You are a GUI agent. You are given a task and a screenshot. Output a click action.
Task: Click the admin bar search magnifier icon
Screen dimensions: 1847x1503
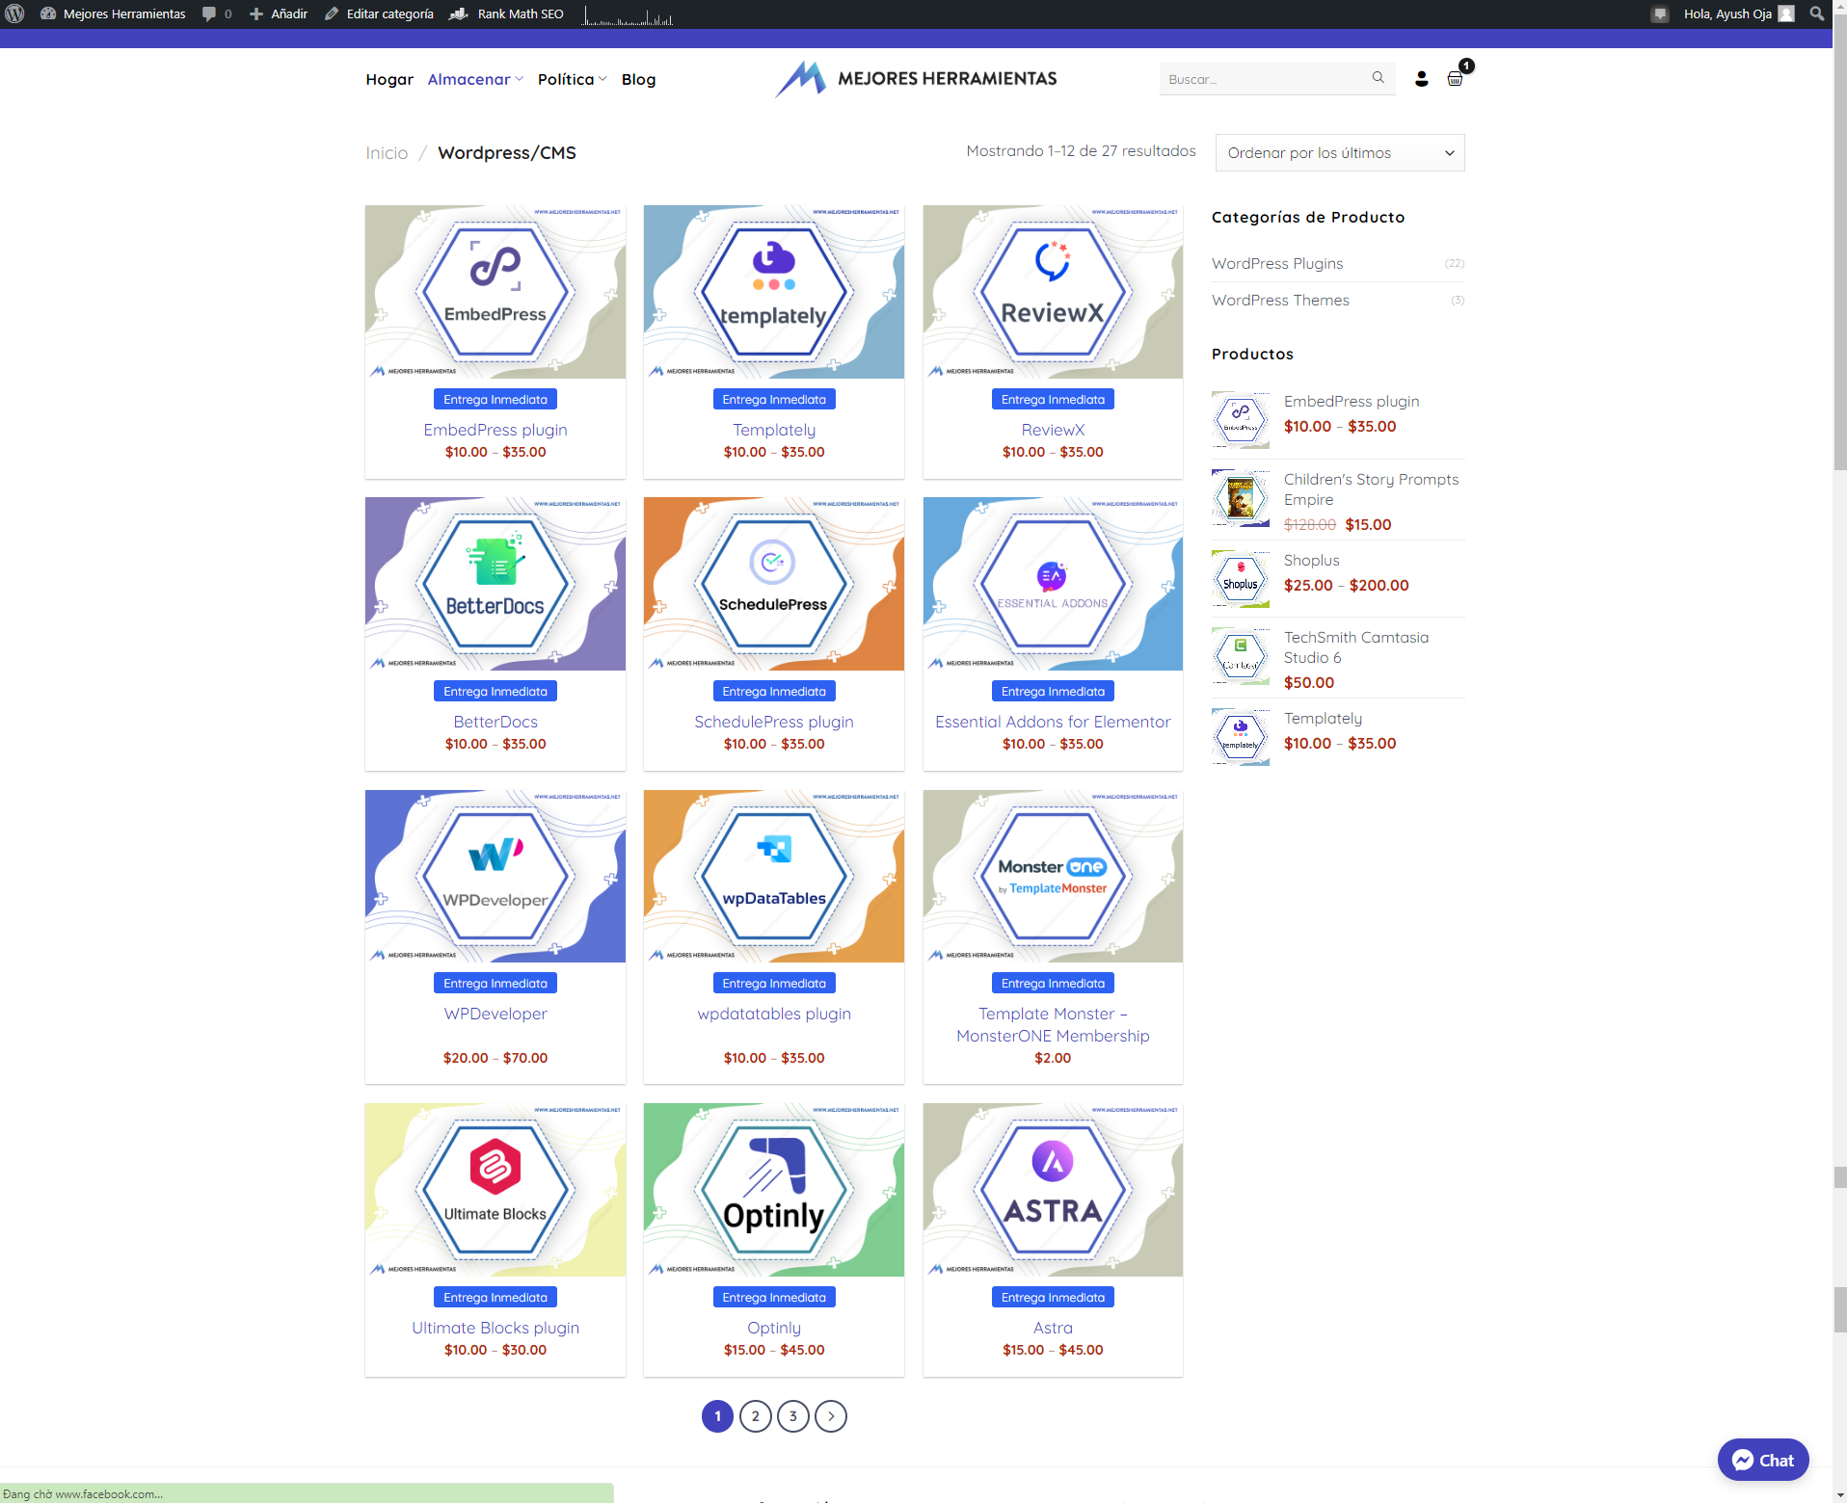click(x=1817, y=13)
